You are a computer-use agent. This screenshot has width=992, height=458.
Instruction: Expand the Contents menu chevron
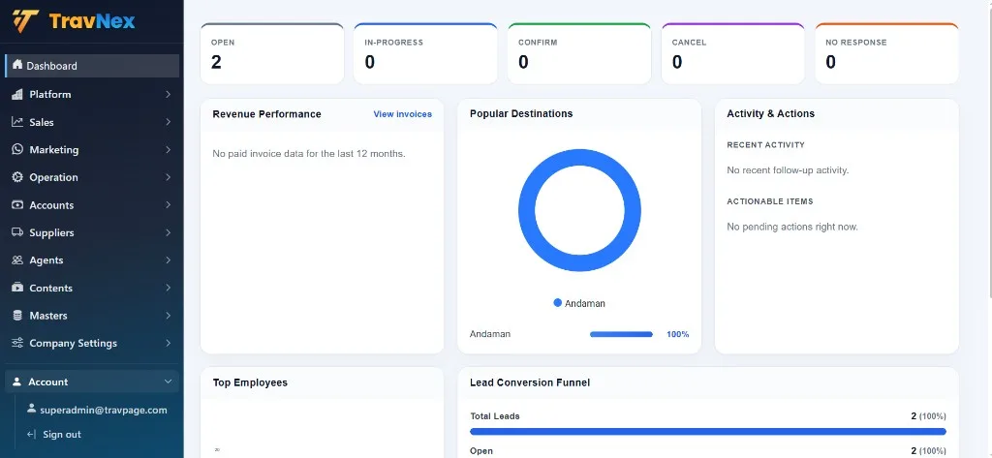(168, 288)
